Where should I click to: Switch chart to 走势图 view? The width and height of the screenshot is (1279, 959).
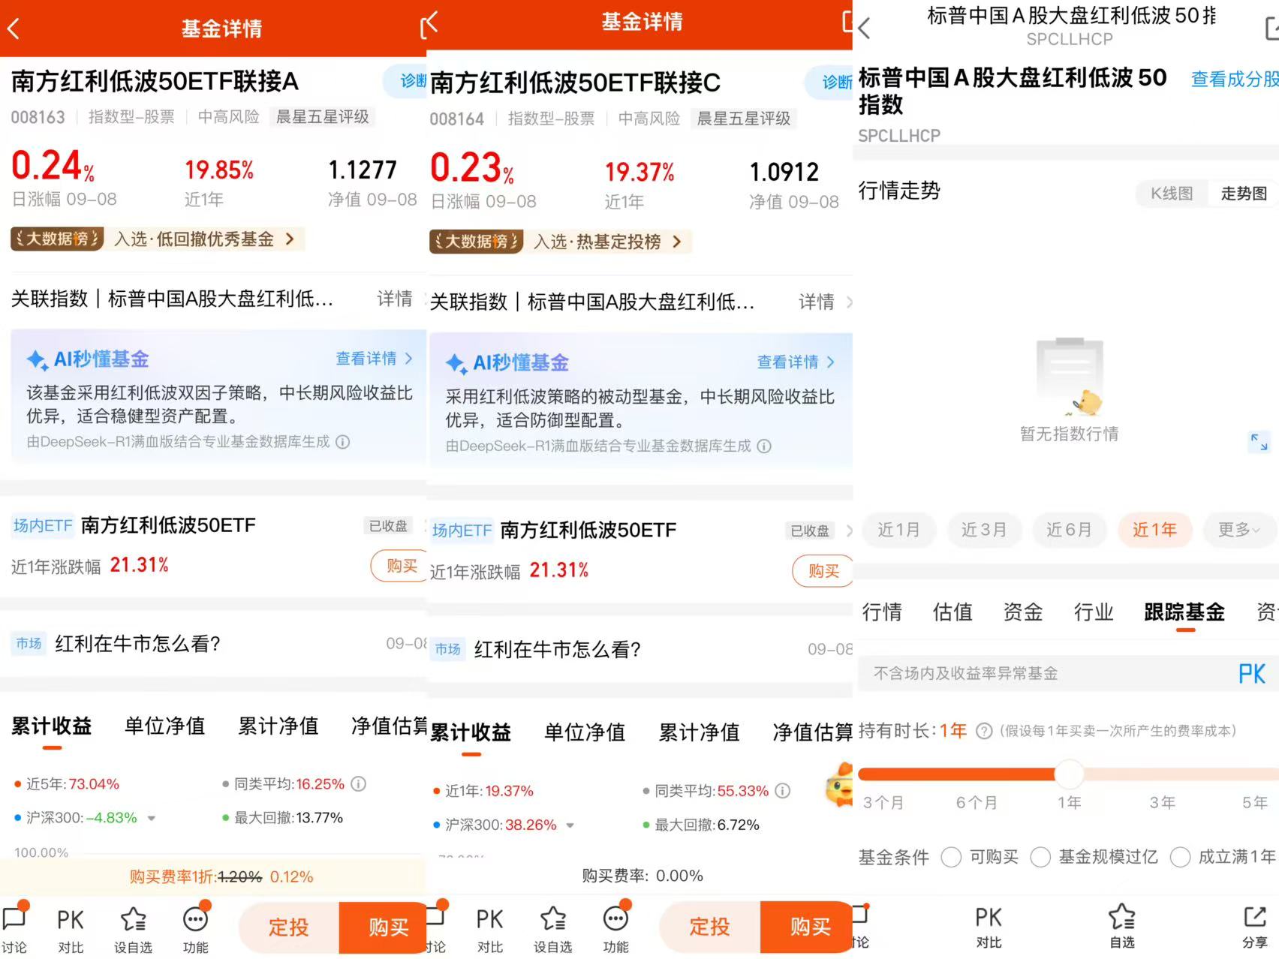tap(1244, 194)
